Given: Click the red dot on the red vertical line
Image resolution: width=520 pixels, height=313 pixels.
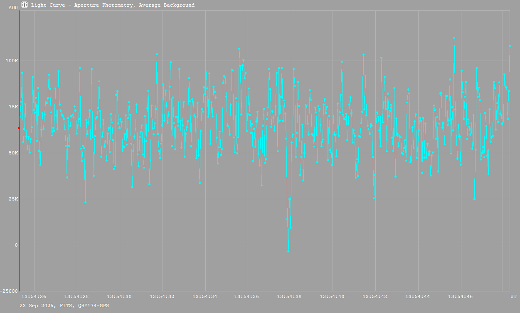Looking at the screenshot, I should pos(19,128).
